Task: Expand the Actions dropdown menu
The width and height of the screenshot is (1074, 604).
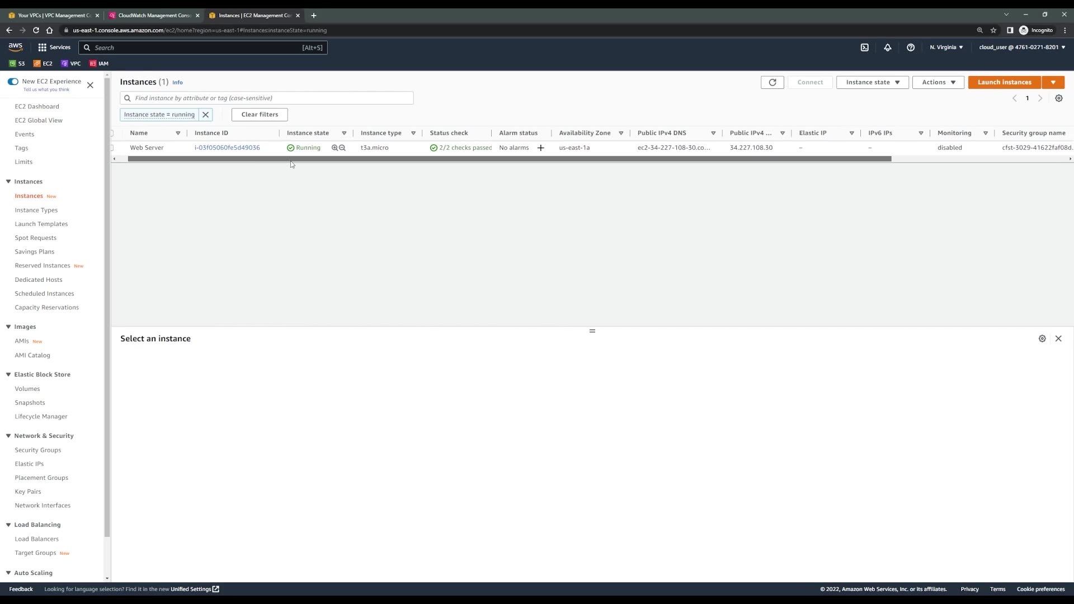Action: (938, 82)
